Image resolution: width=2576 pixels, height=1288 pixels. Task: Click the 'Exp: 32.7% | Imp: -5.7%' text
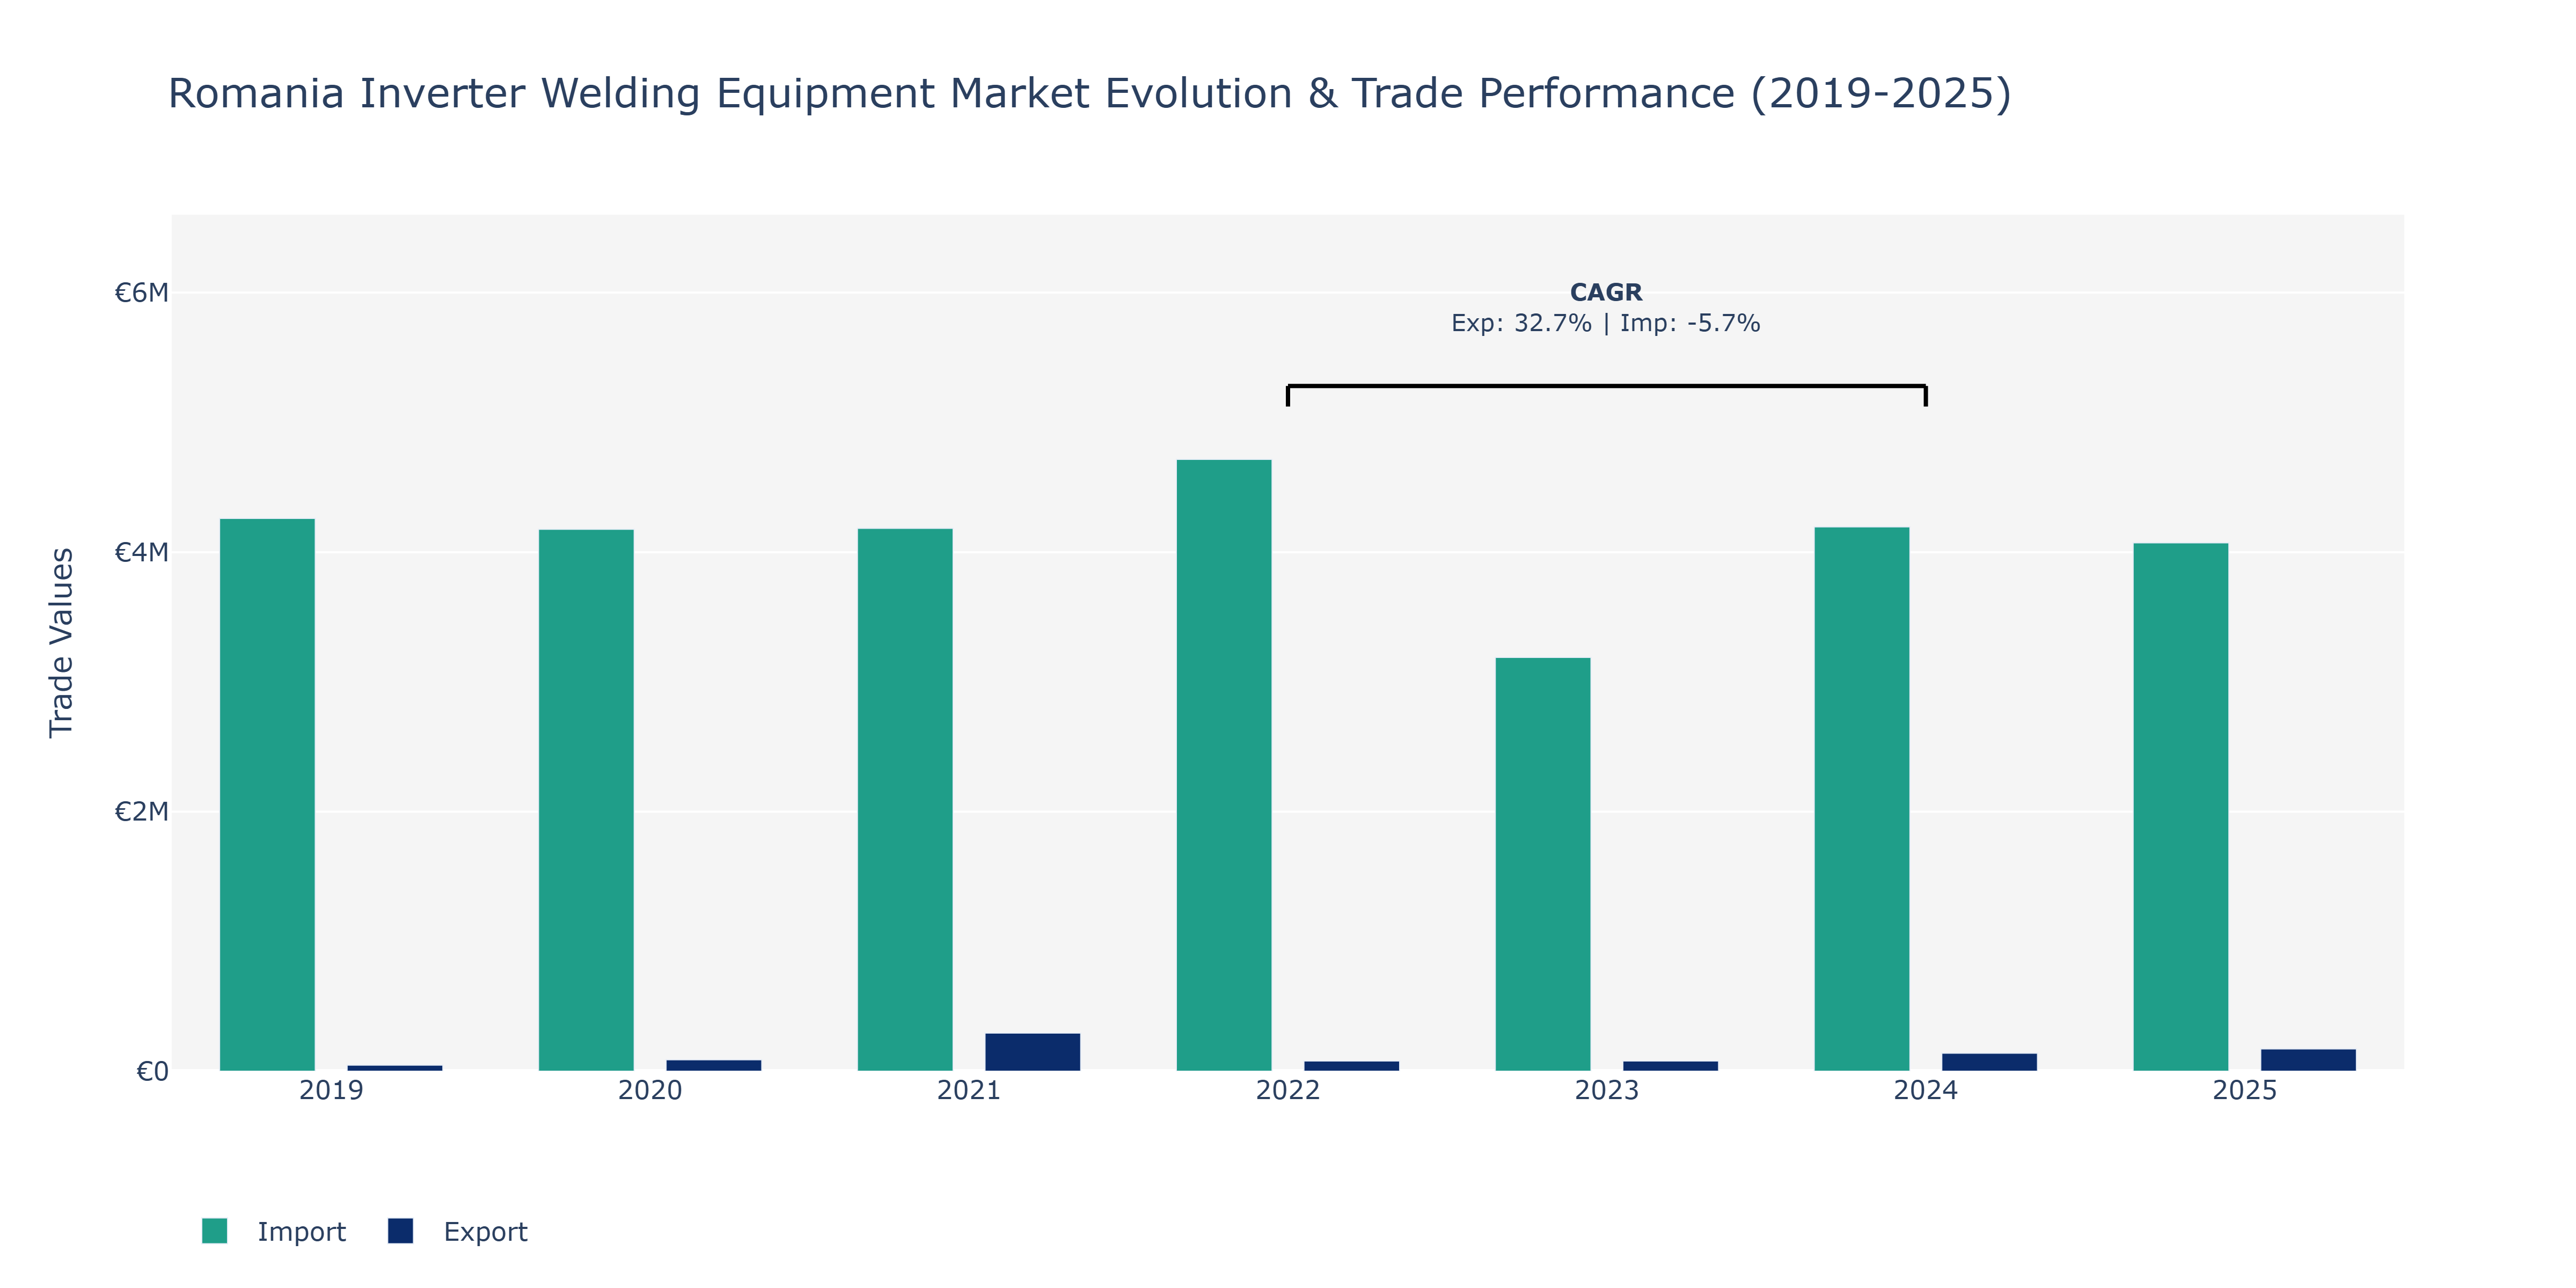tap(1606, 323)
